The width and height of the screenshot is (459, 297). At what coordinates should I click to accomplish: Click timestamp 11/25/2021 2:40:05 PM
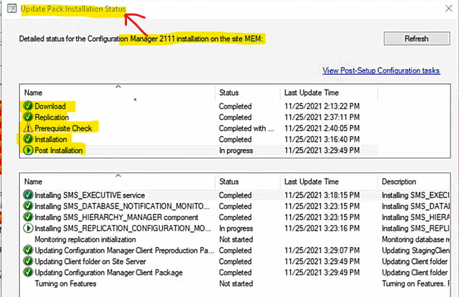pyautogui.click(x=322, y=128)
